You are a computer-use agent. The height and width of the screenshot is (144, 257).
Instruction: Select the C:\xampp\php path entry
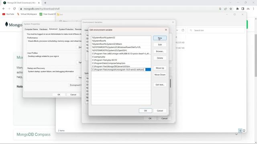point(121,57)
